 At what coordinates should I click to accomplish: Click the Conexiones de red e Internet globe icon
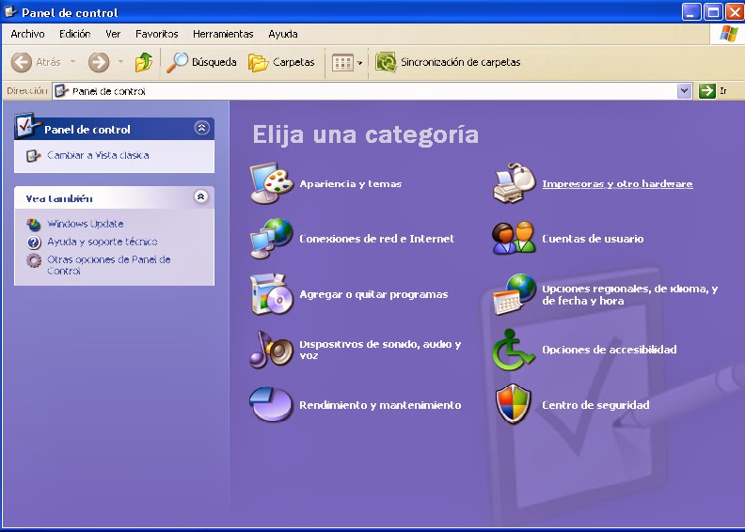[x=271, y=238]
